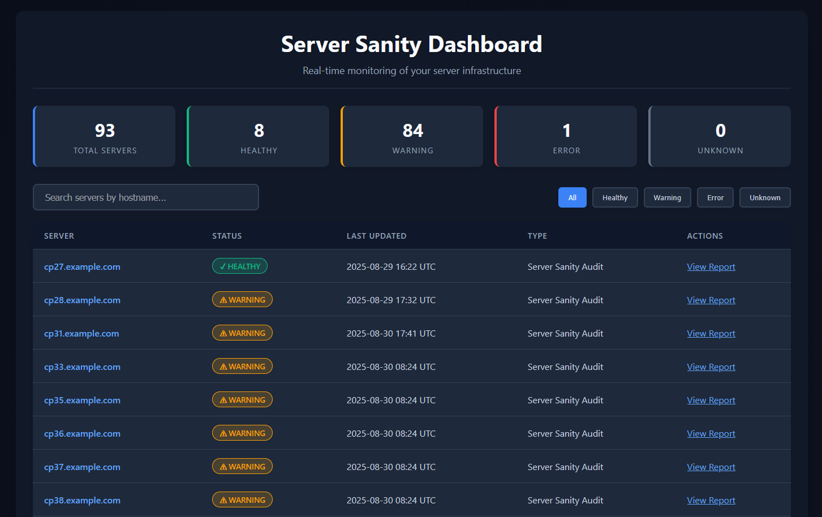
Task: Open the cp31.example.com server link
Action: 81,334
